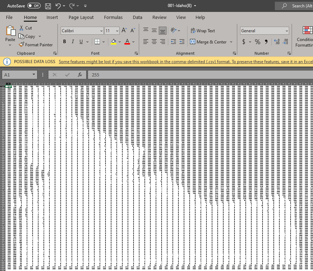This screenshot has height=271, width=313.
Task: Open the Page Layout tab
Action: [81, 18]
